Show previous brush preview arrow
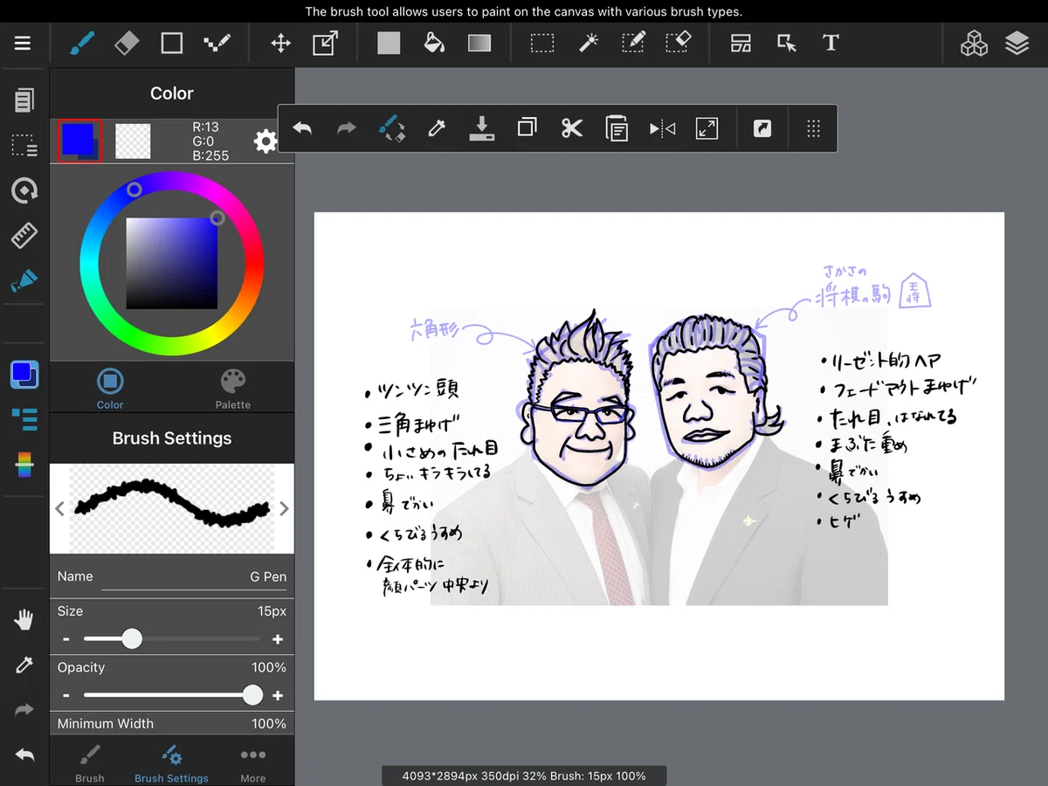1048x786 pixels. coord(59,509)
